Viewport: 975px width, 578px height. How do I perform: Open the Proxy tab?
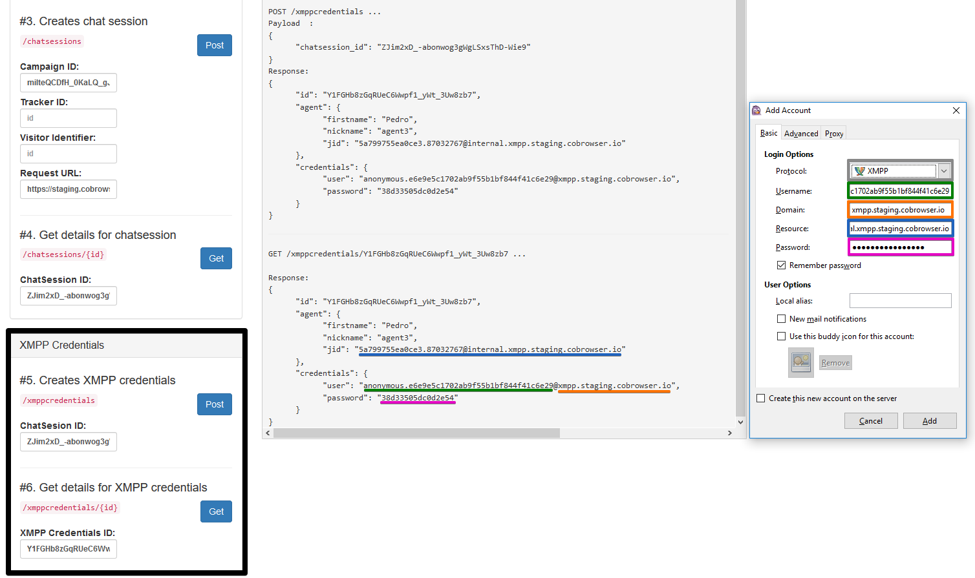coord(834,134)
